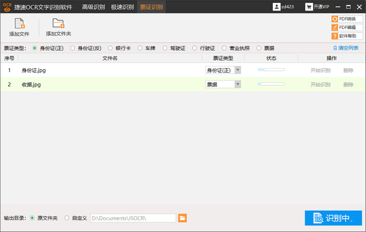Viewport: 366px width, 232px height.
Task: Select the 银行卡 ticket type option
Action: [x=110, y=48]
